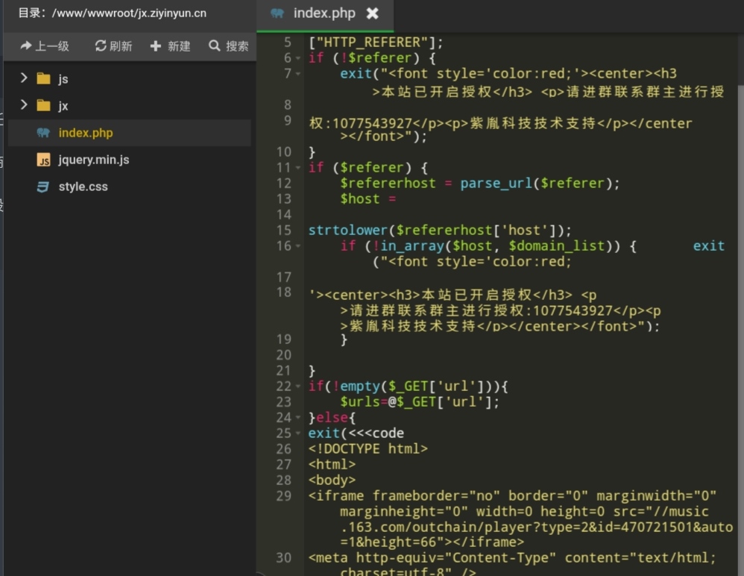Click the up-one-level arrow icon
The image size is (744, 576).
click(x=25, y=46)
